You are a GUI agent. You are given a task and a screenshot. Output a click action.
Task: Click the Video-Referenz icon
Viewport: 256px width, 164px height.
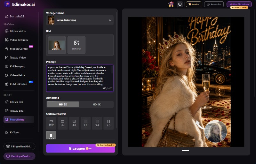pos(7,40)
